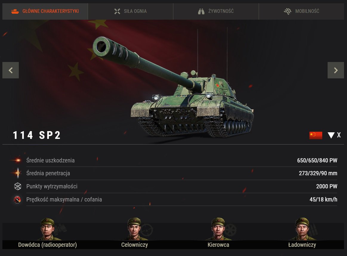Open the Żywotność tab
This screenshot has width=347, height=256.
pyautogui.click(x=216, y=11)
